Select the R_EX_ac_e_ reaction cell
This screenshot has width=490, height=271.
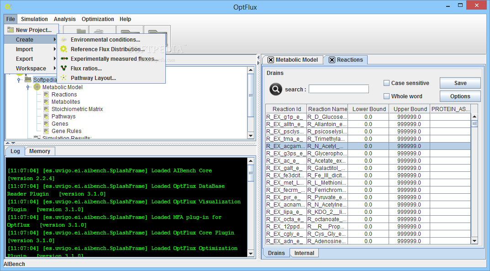point(286,161)
